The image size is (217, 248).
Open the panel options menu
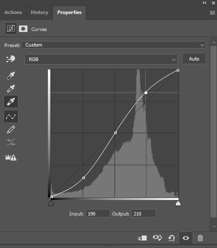(213, 12)
